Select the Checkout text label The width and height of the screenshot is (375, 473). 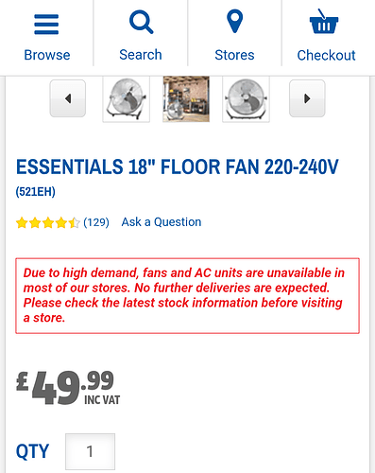click(x=326, y=55)
